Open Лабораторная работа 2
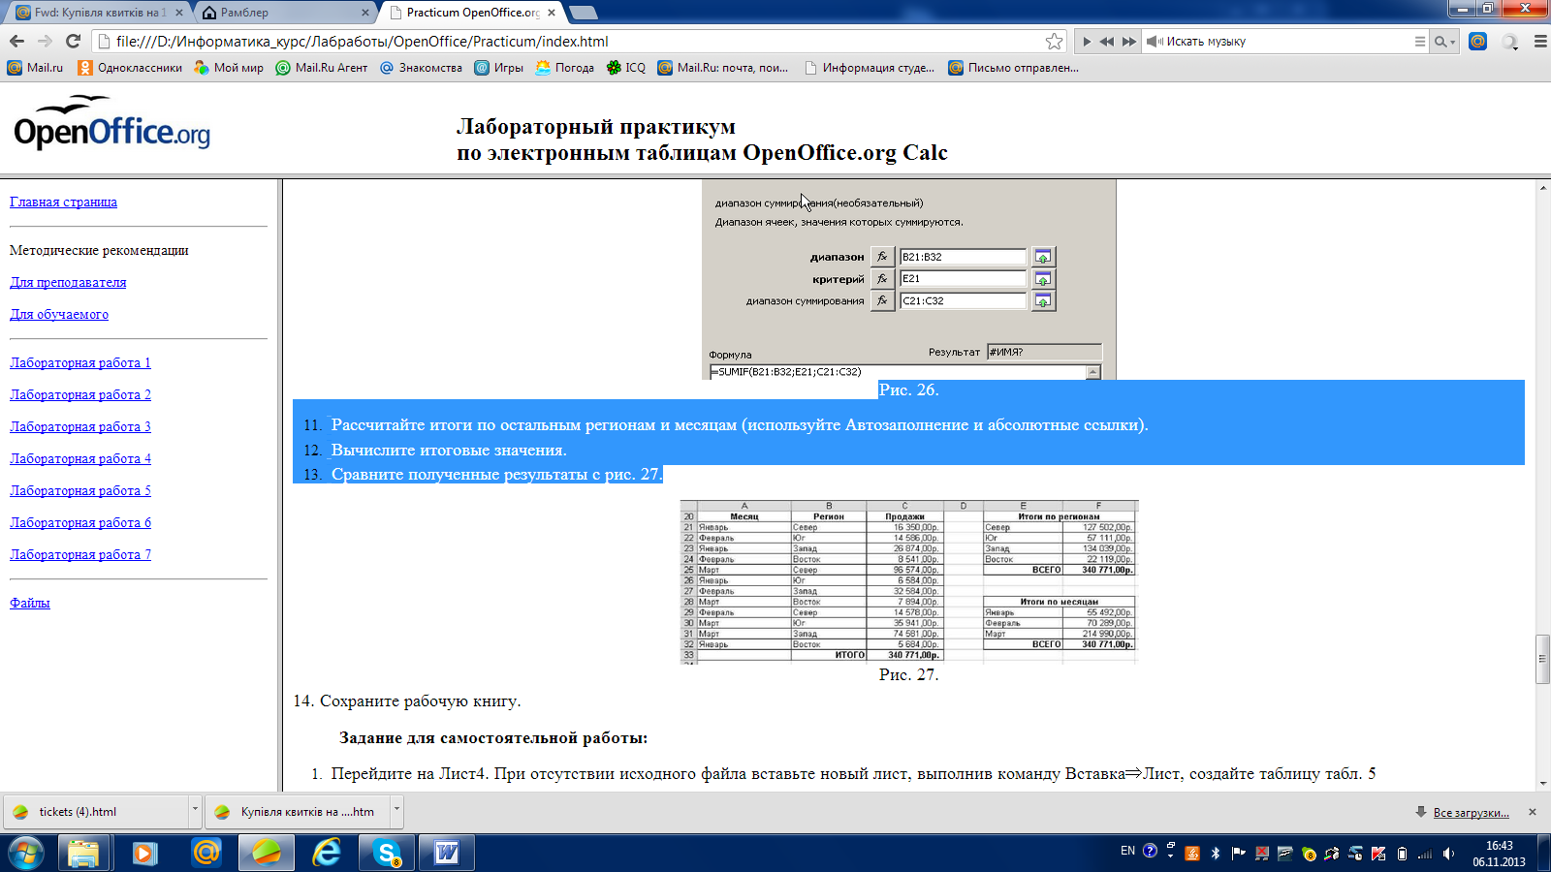This screenshot has width=1551, height=872. pyautogui.click(x=80, y=394)
